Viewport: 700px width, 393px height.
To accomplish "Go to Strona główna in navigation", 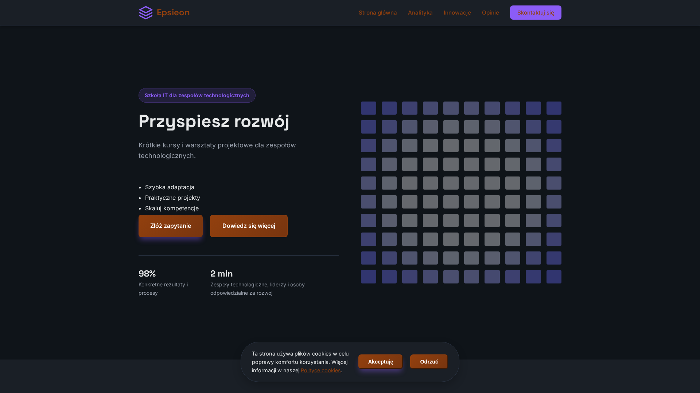I will (x=378, y=13).
